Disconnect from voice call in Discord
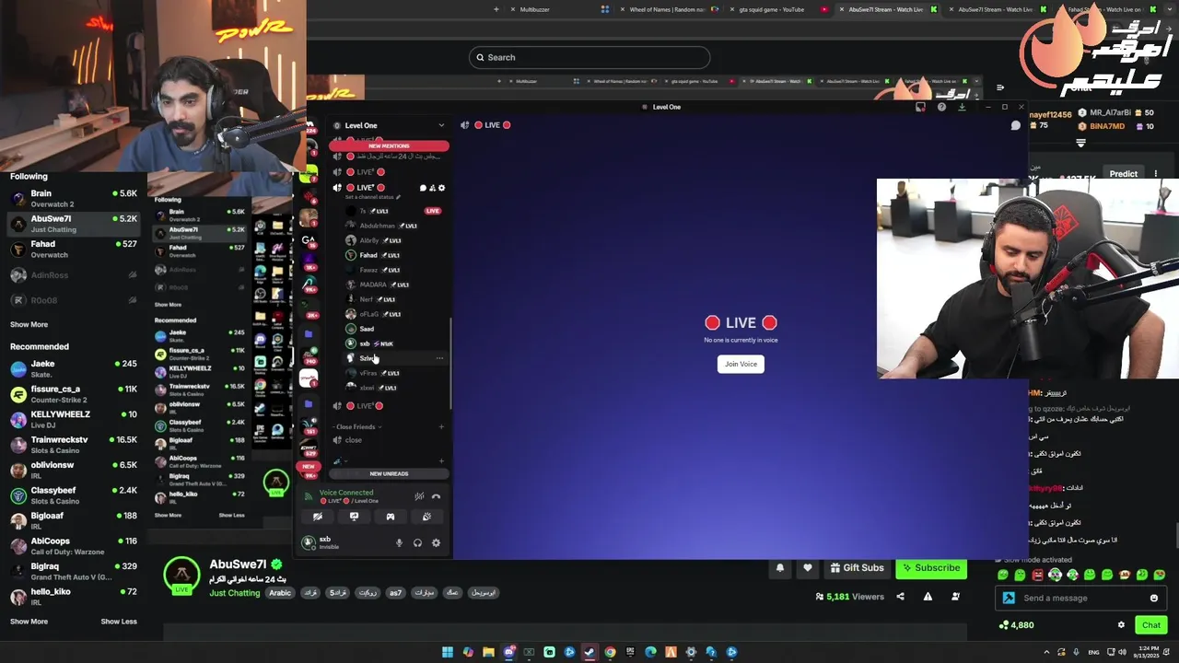The width and height of the screenshot is (1179, 663). (x=436, y=496)
